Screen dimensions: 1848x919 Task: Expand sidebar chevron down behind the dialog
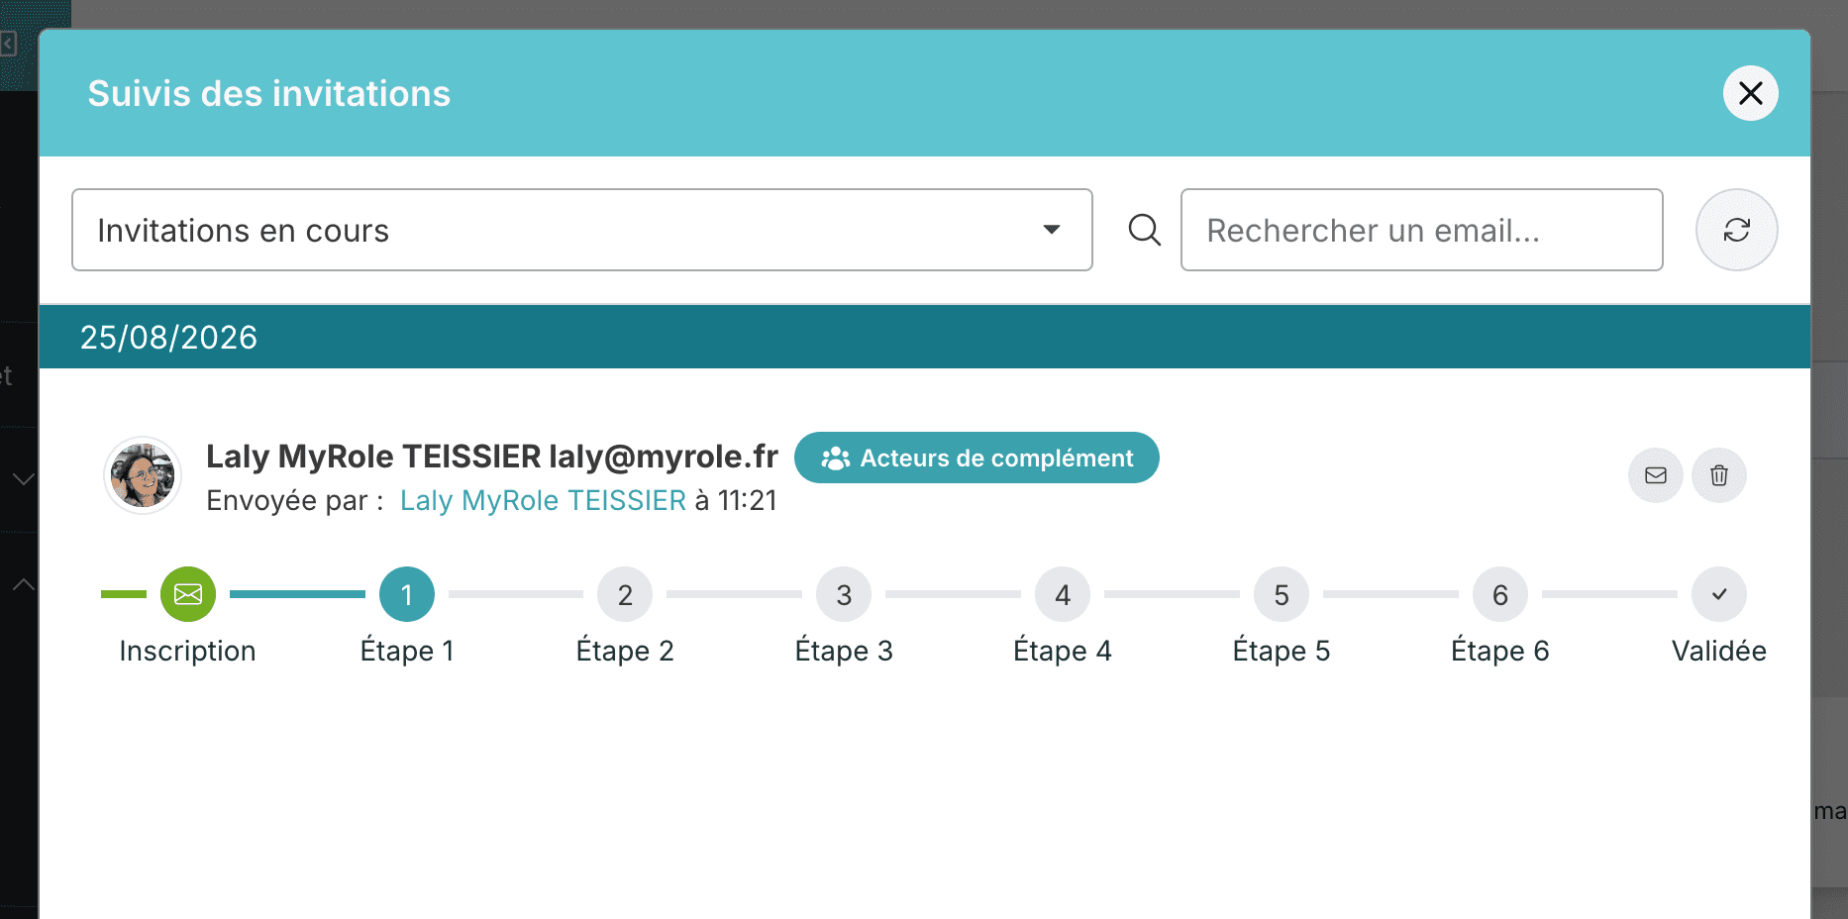(23, 479)
